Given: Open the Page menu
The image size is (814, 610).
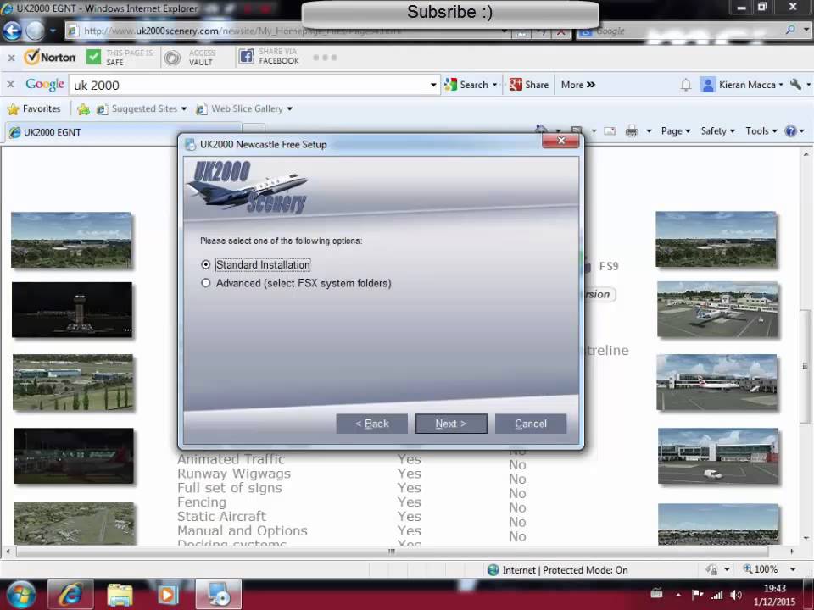Looking at the screenshot, I should (676, 131).
